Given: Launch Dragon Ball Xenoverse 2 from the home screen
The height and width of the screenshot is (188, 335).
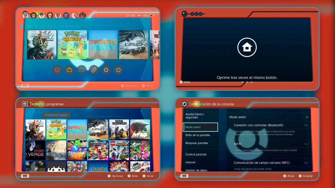Looking at the screenshot, I should click(42, 45).
